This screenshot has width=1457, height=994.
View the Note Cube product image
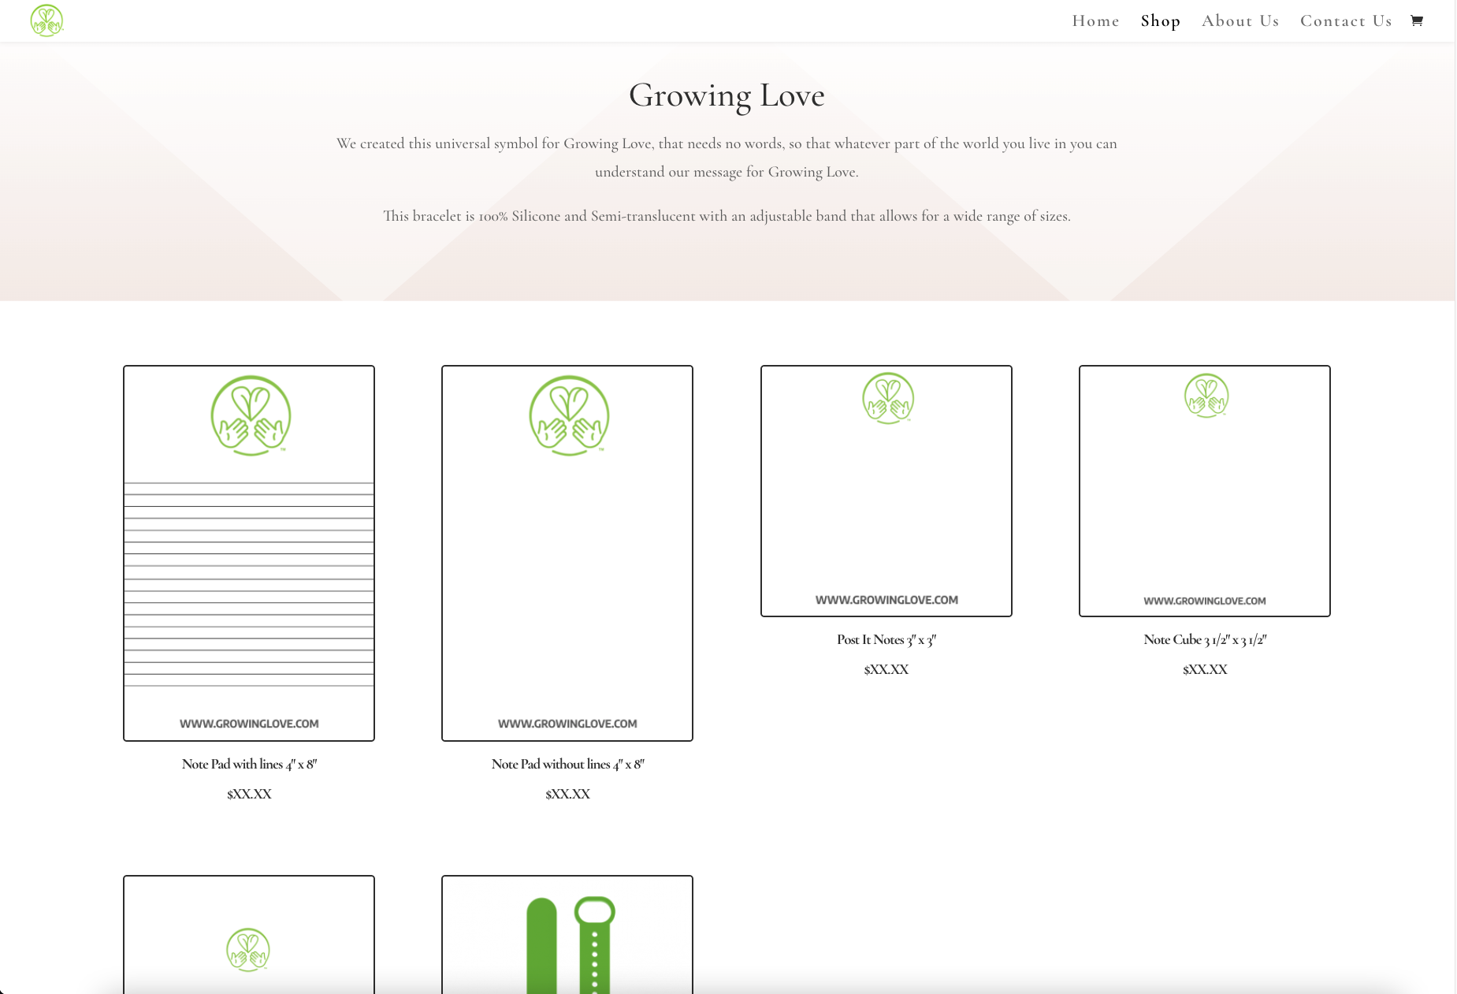click(x=1204, y=490)
